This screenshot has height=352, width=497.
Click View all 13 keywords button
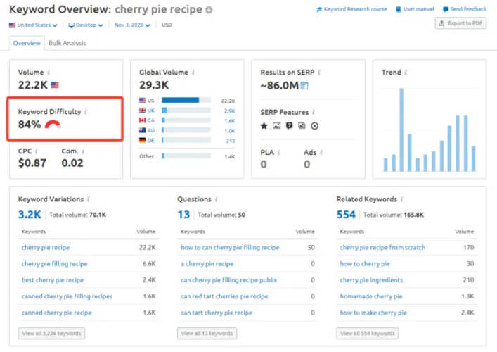pos(207,333)
